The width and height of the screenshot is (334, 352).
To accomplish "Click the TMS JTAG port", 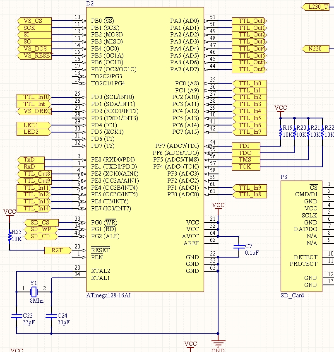I will click(x=246, y=159).
